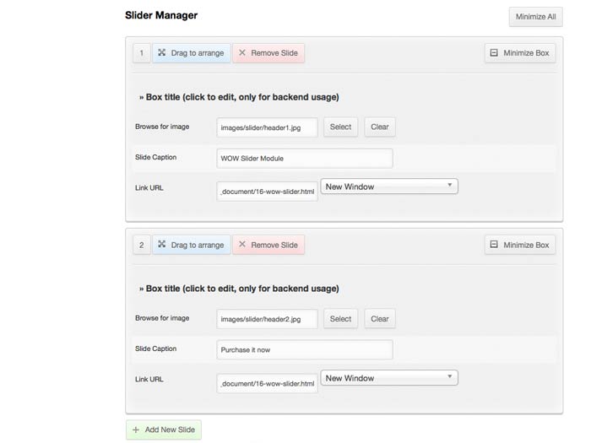Click the header1.jpg image path field
This screenshot has height=443, width=591.
coord(267,127)
